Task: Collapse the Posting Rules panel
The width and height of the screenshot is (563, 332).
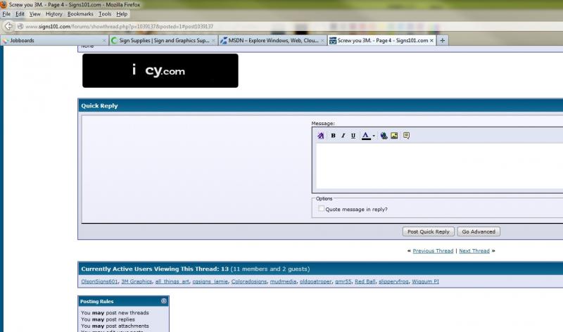Action: (164, 301)
